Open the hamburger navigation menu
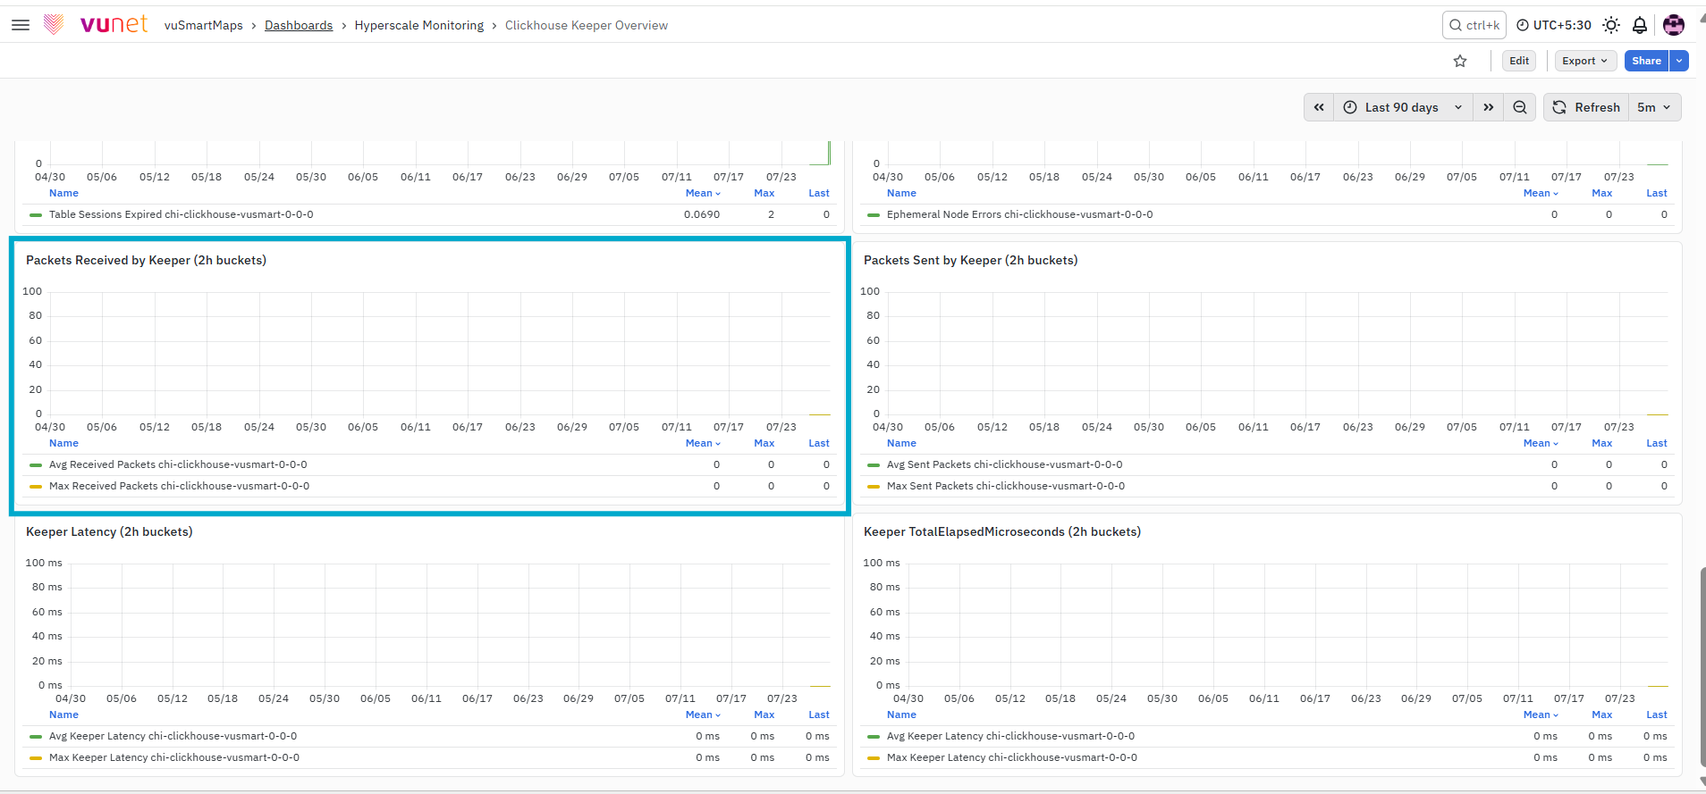Image resolution: width=1706 pixels, height=794 pixels. coord(21,25)
